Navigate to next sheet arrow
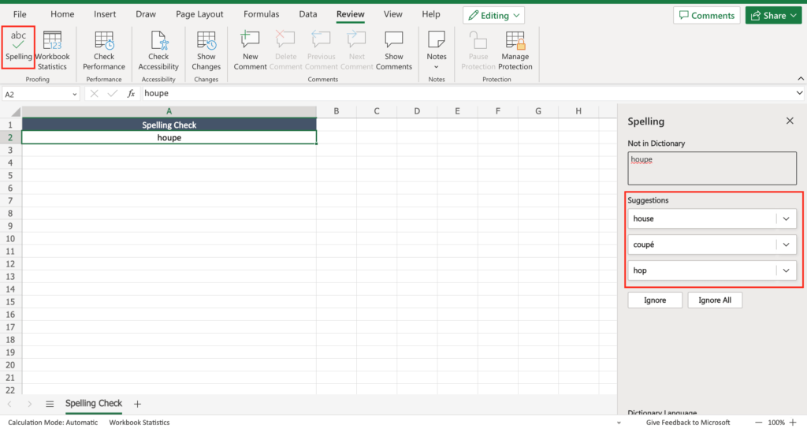807x429 pixels. [x=29, y=405]
